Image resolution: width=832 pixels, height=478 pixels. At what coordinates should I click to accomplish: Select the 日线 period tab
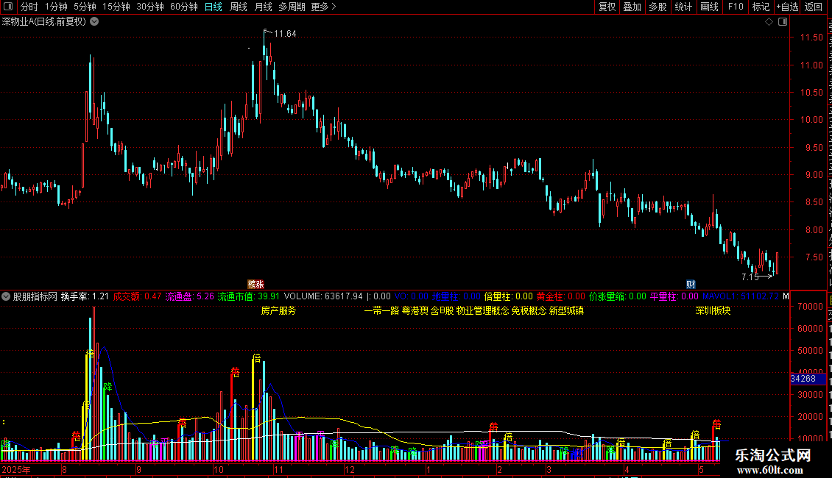tap(214, 7)
